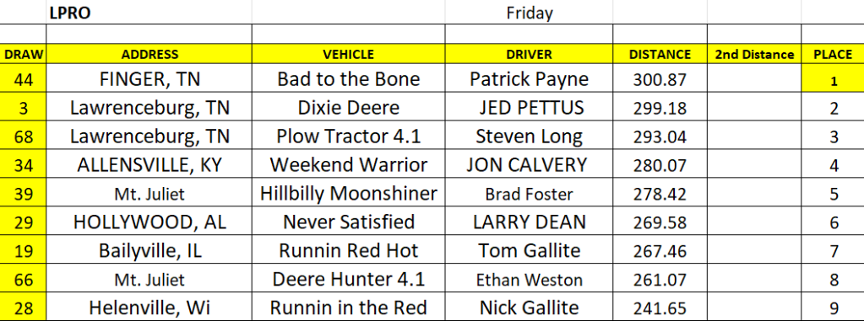This screenshot has height=321, width=864.
Task: Select the Ethan Weston driver cell
Action: (529, 279)
